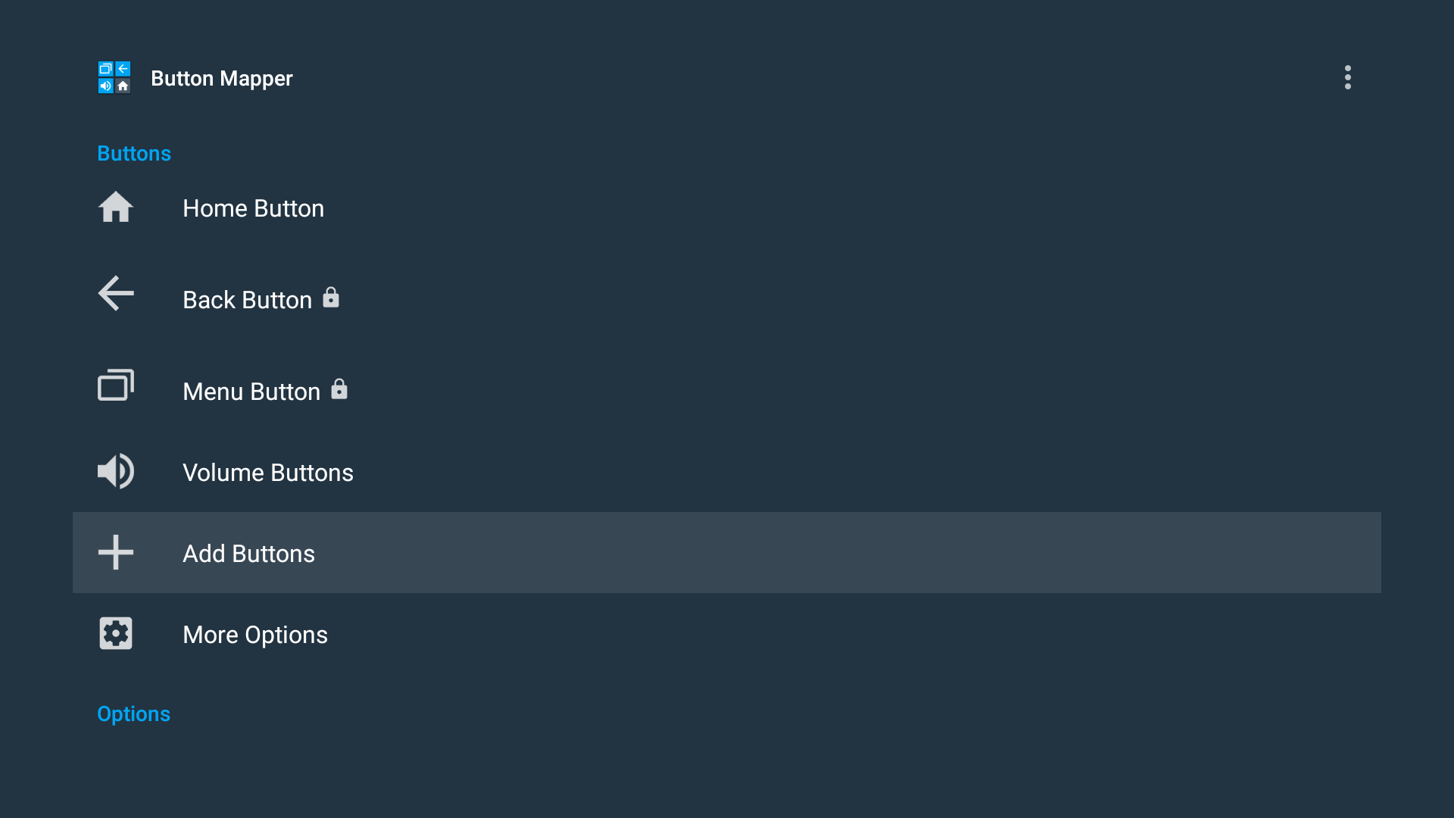Click the Button Mapper app logo
Viewport: 1454px width, 818px height.
tap(114, 77)
